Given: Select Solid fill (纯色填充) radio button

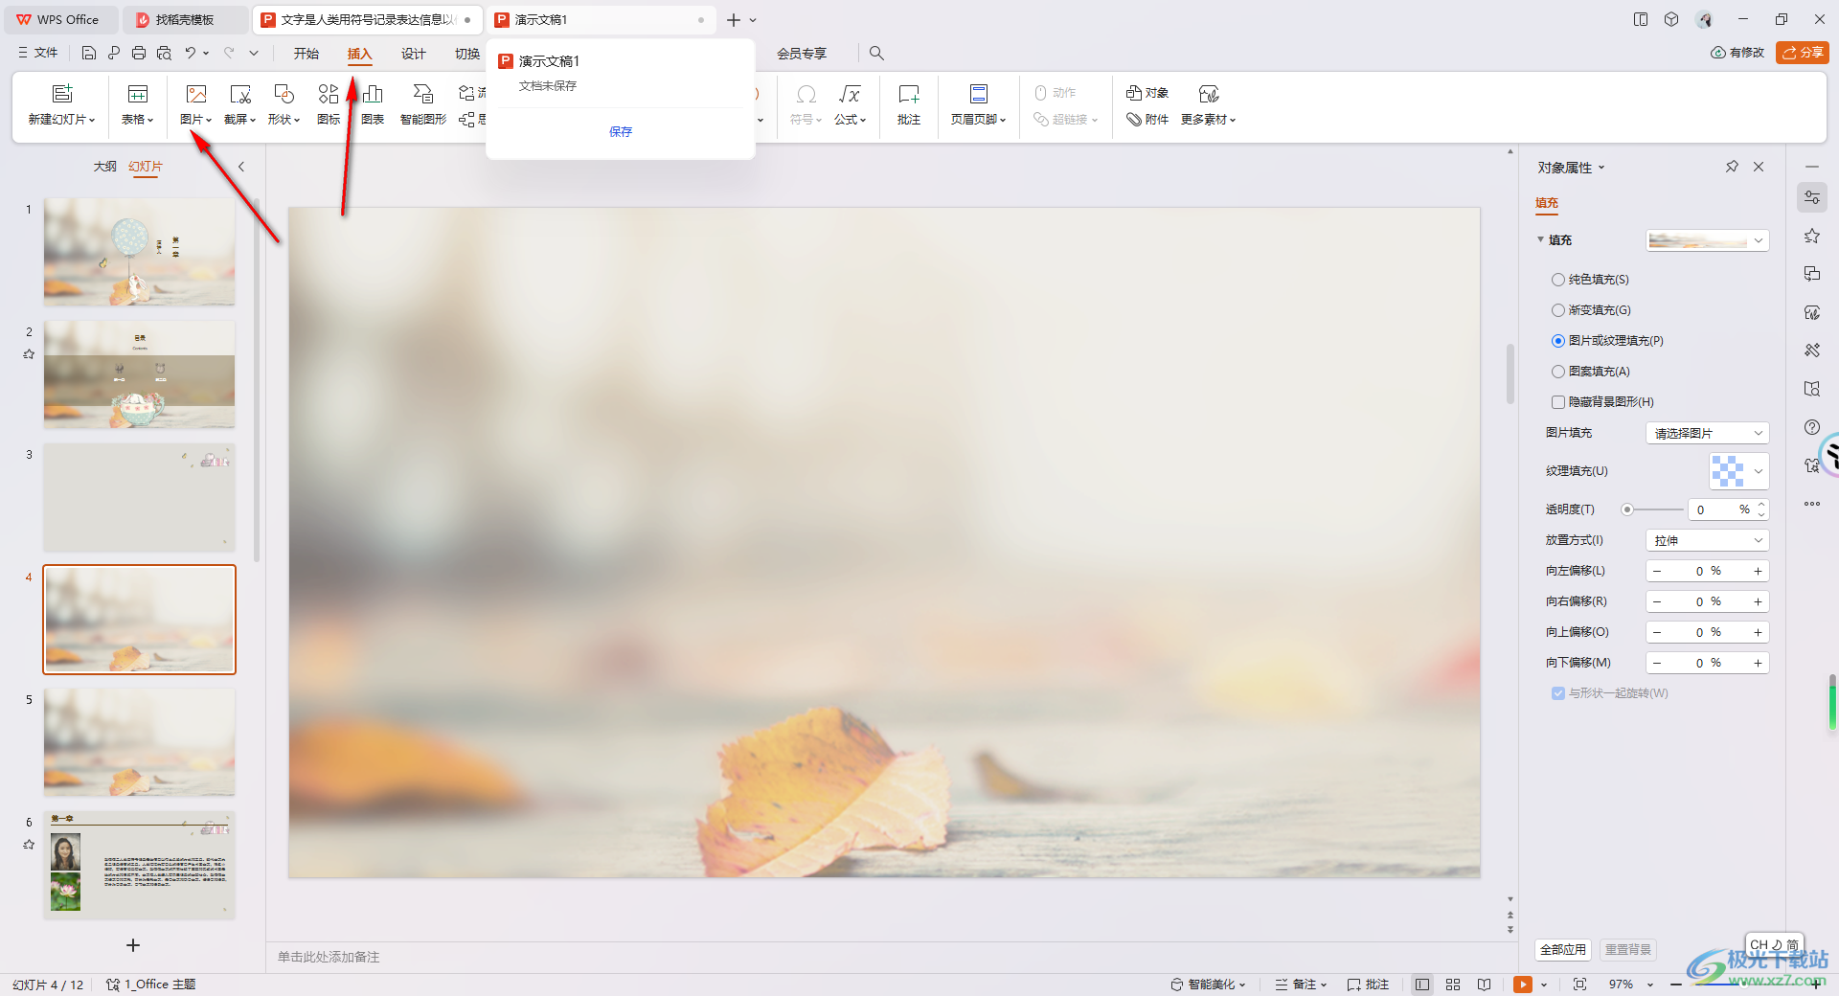Looking at the screenshot, I should (1558, 280).
